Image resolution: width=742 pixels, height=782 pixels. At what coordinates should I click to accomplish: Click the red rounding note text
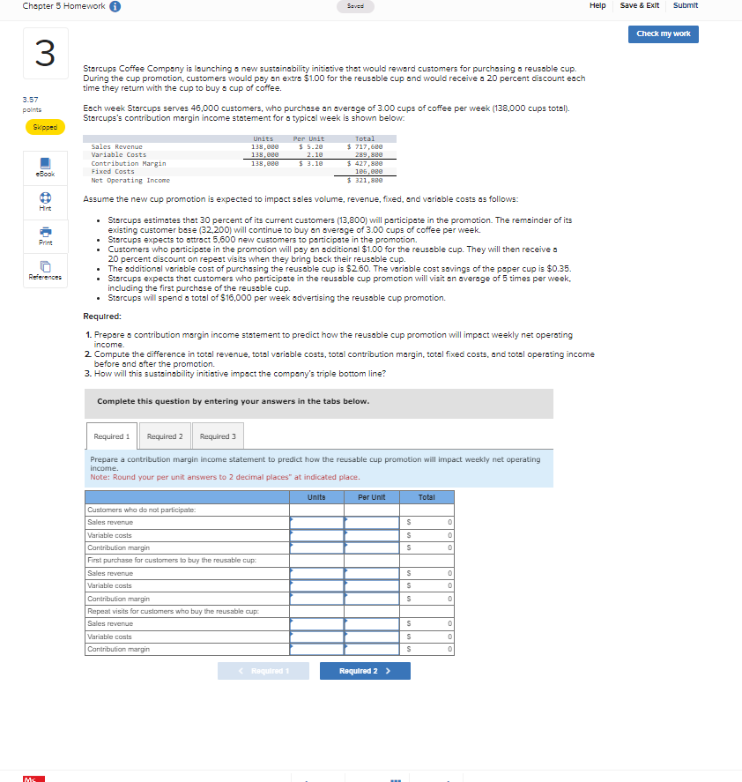[225, 477]
